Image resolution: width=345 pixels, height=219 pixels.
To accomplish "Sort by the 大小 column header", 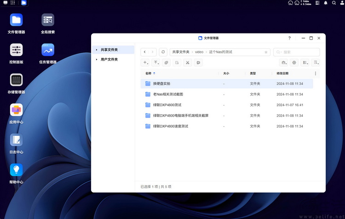I will click(226, 73).
